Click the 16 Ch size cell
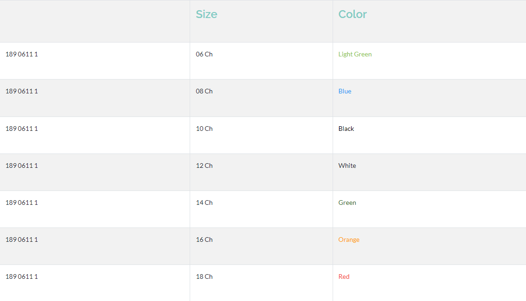This screenshot has width=526, height=301. (261, 246)
